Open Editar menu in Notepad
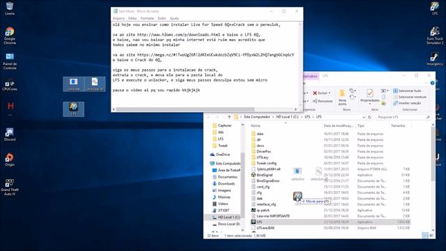 [132, 18]
